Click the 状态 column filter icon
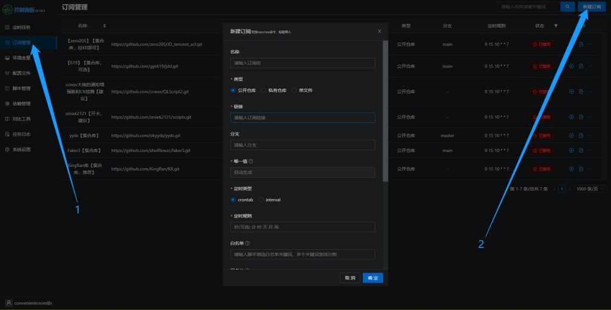 556,26
